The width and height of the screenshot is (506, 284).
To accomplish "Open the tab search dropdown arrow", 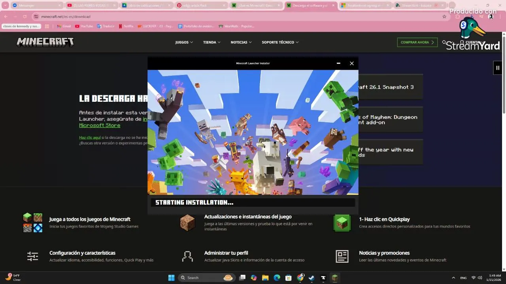I will click(6, 6).
